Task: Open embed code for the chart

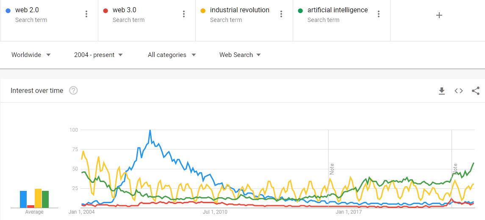Action: [x=459, y=91]
